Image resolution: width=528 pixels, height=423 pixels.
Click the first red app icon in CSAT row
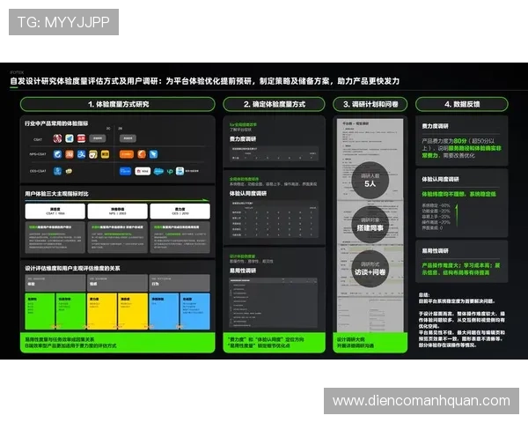57,138
